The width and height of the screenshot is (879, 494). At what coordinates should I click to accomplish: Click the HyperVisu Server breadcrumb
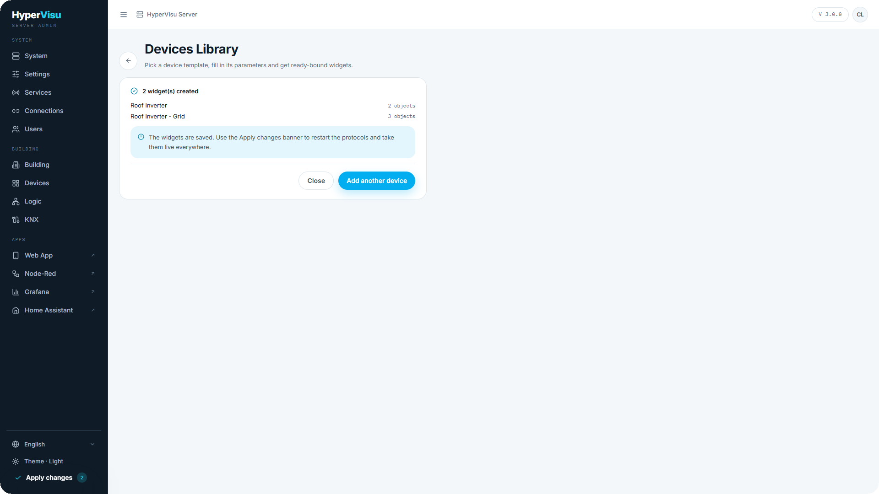pyautogui.click(x=167, y=15)
